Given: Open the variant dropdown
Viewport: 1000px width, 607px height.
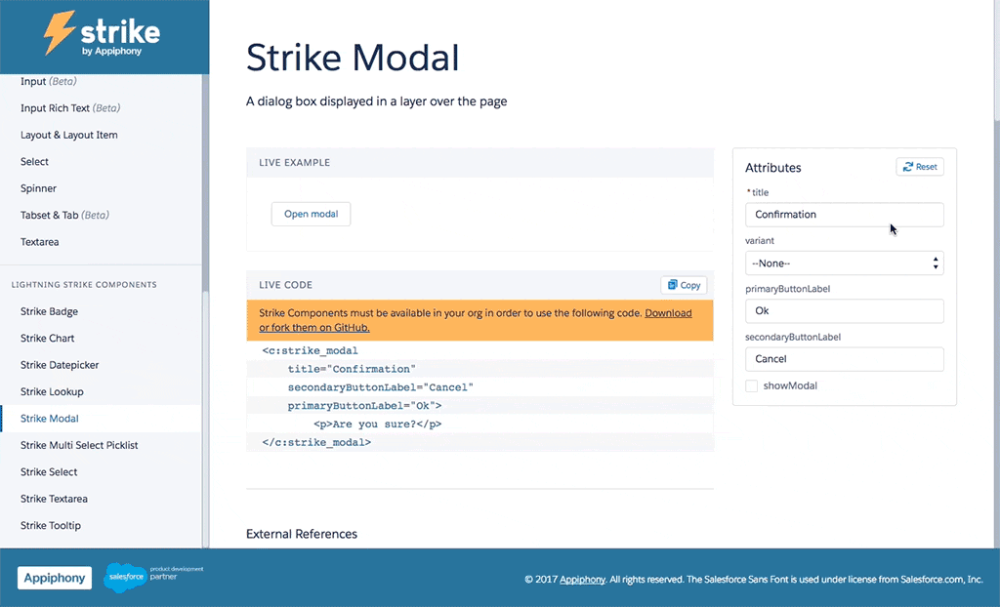Looking at the screenshot, I should [x=845, y=263].
